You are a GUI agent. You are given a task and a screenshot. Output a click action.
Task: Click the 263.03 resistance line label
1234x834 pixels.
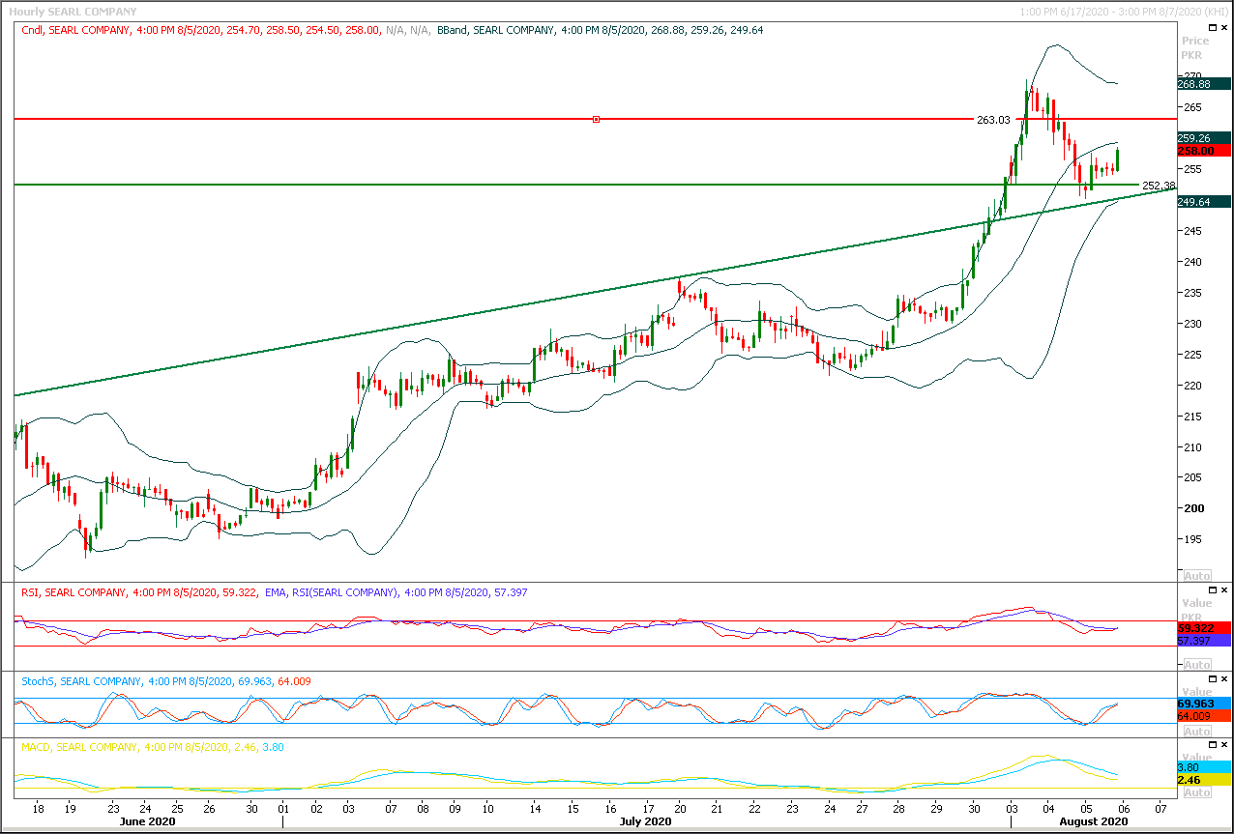pos(993,120)
